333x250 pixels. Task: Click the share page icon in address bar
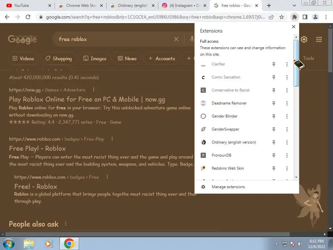coord(271,17)
